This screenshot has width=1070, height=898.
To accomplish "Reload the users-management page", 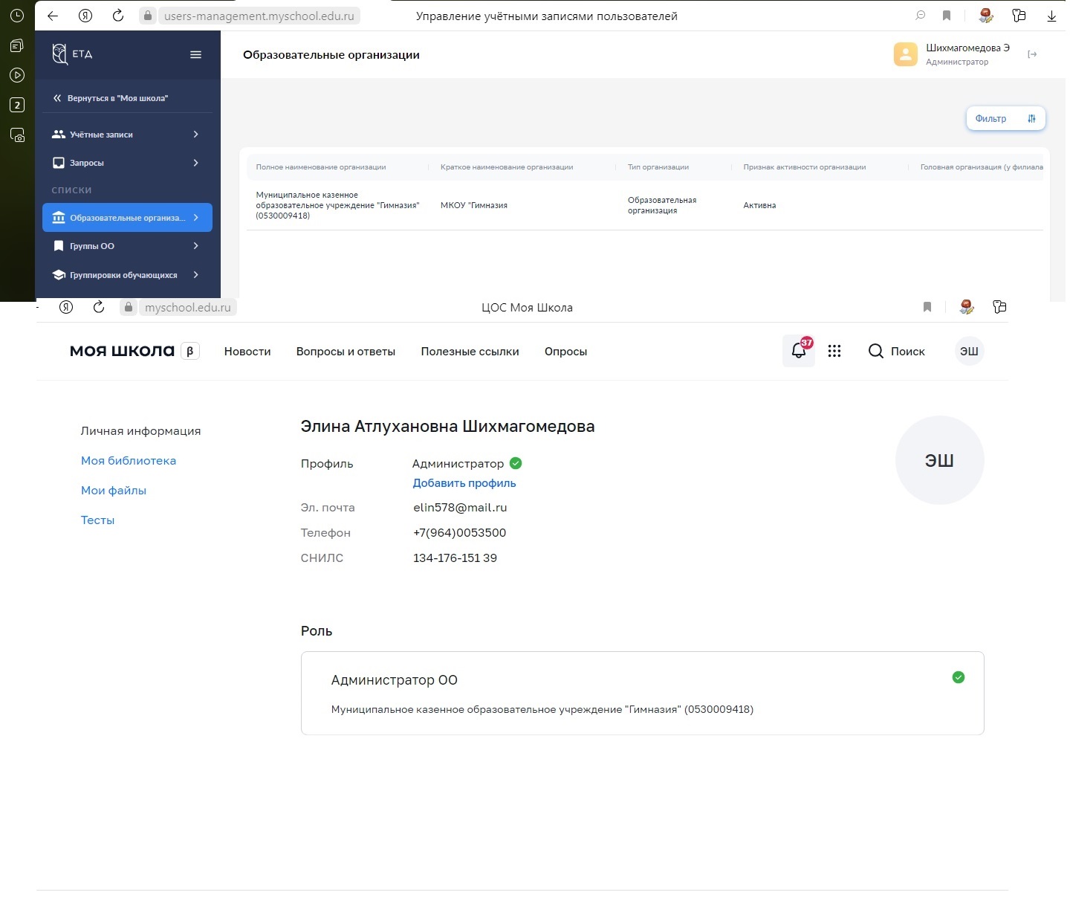I will [118, 16].
